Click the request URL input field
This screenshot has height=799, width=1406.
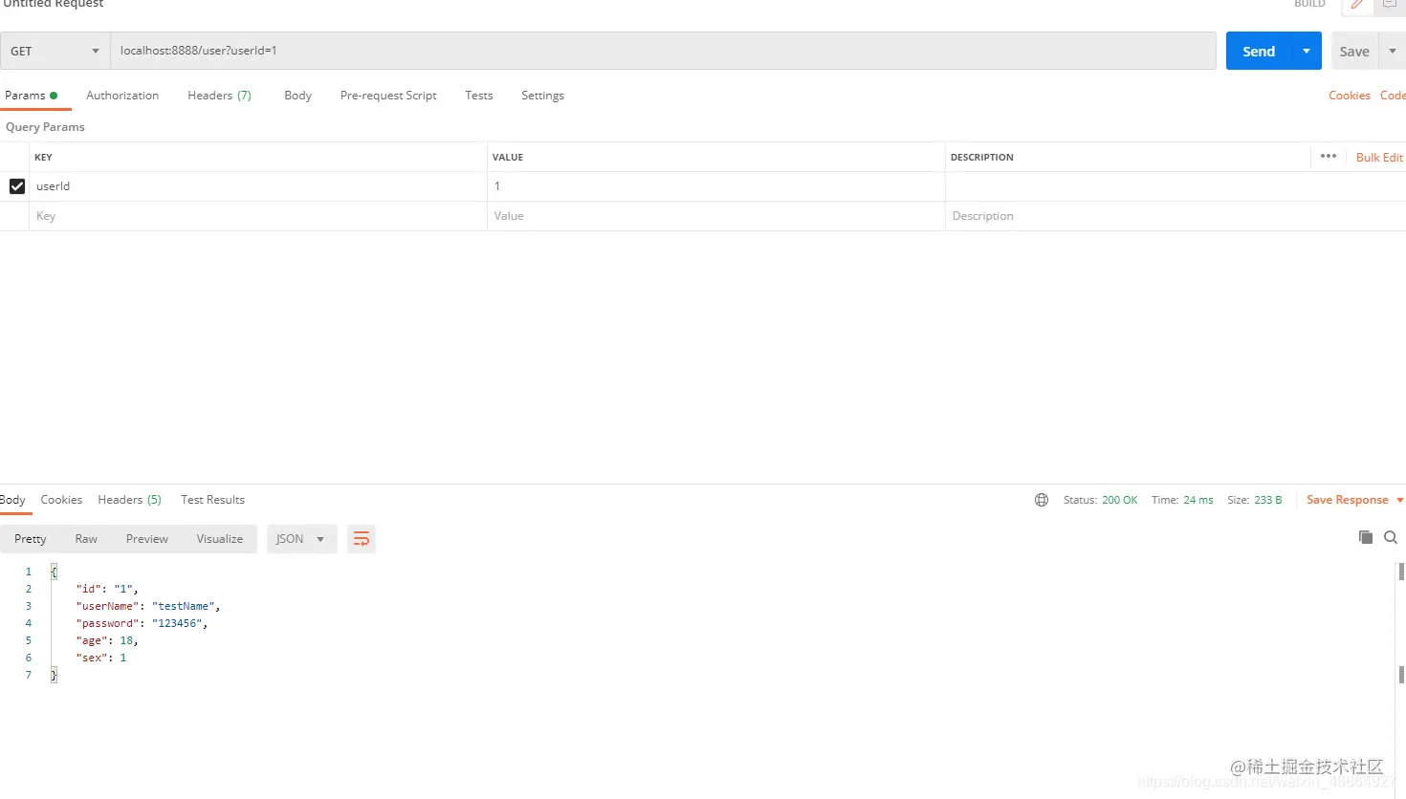click(x=663, y=51)
